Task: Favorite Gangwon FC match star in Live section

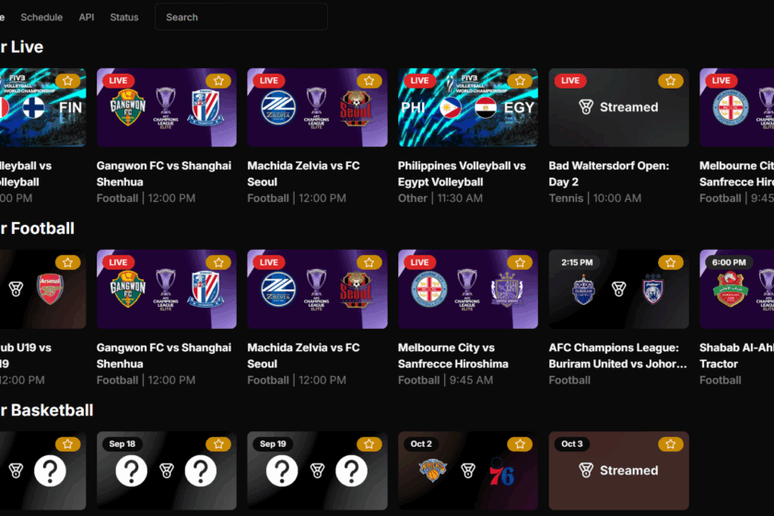Action: [x=218, y=80]
